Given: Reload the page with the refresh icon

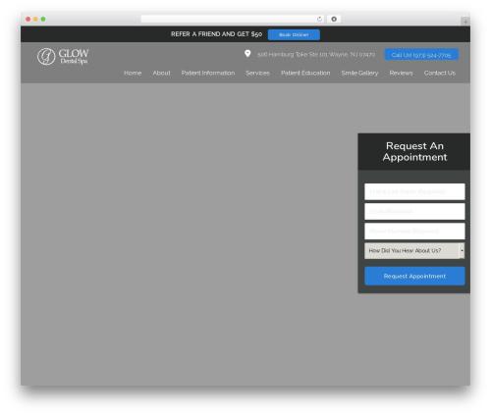Looking at the screenshot, I should pyautogui.click(x=319, y=19).
